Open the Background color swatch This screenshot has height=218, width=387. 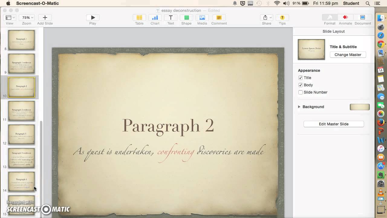[x=359, y=107]
